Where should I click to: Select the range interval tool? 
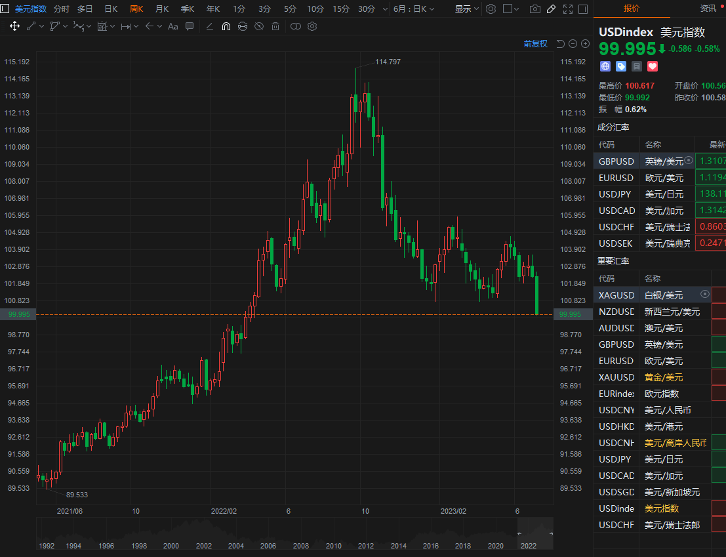[125, 27]
